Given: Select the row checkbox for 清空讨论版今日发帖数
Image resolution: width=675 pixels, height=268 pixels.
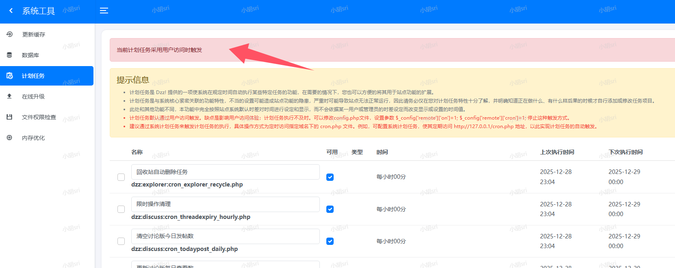Looking at the screenshot, I should click(121, 241).
